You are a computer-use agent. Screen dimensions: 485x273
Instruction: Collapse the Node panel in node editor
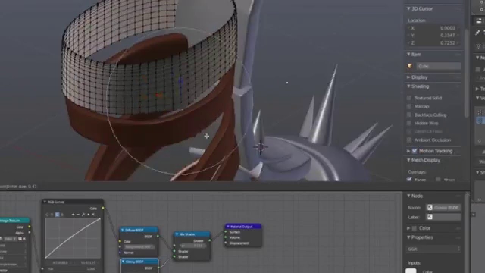tap(409, 196)
